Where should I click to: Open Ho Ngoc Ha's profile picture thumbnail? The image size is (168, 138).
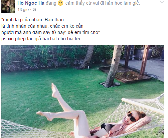8,6
